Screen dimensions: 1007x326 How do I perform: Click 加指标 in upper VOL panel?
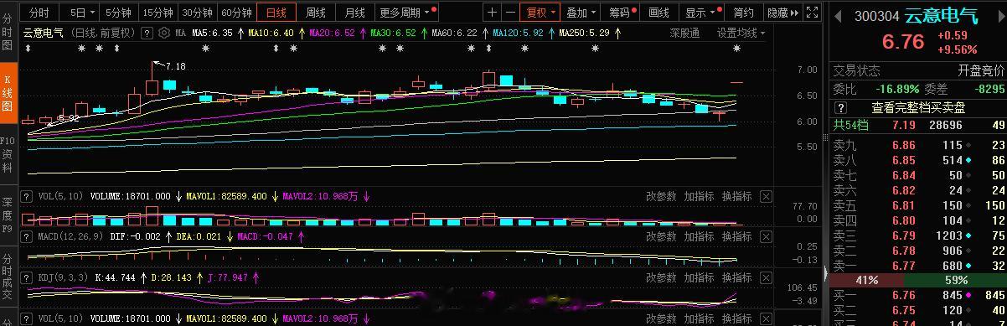coord(699,196)
